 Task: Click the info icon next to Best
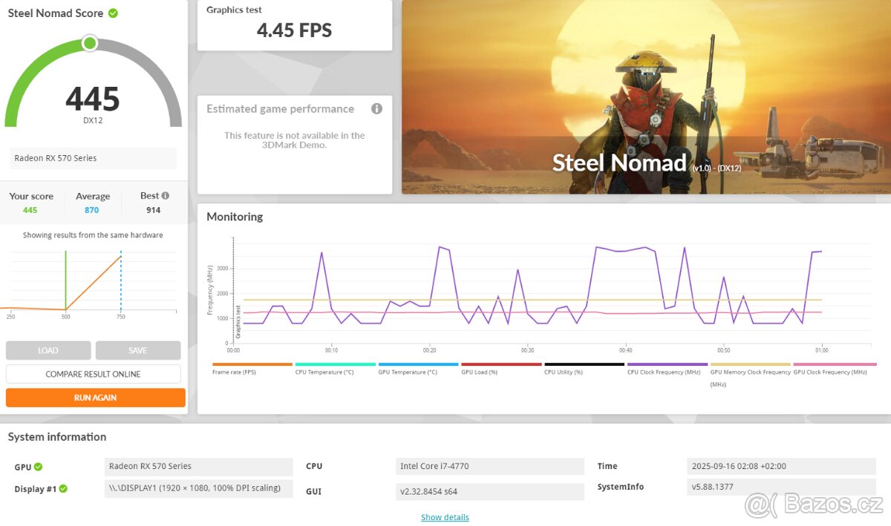[x=165, y=196]
